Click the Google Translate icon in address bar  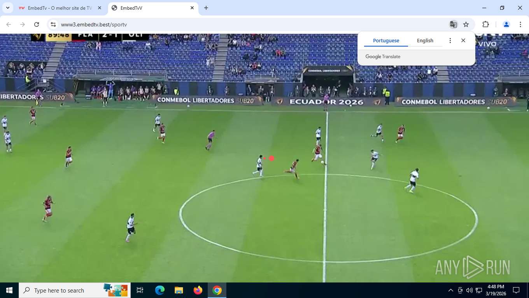pos(454,24)
